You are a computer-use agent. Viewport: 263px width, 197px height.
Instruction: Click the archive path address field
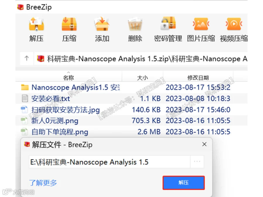pyautogui.click(x=141, y=59)
